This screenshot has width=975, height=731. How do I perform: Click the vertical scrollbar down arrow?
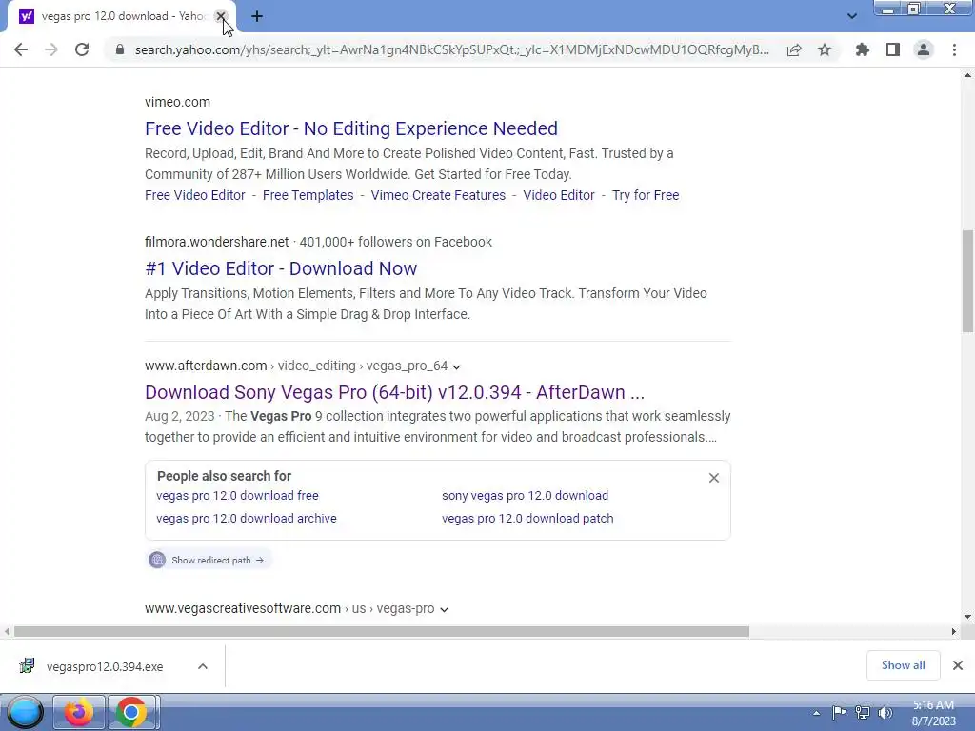(x=967, y=617)
